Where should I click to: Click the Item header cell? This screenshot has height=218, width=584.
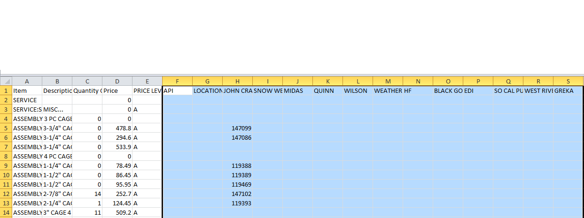click(27, 90)
